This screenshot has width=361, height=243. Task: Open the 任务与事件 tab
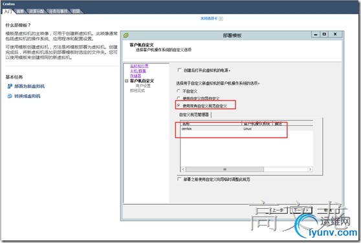pyautogui.click(x=58, y=11)
